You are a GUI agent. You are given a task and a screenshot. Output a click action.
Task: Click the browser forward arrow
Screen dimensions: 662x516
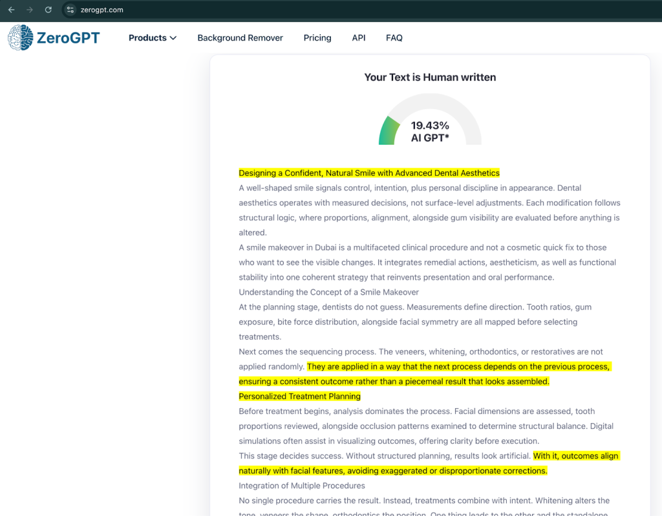point(30,10)
